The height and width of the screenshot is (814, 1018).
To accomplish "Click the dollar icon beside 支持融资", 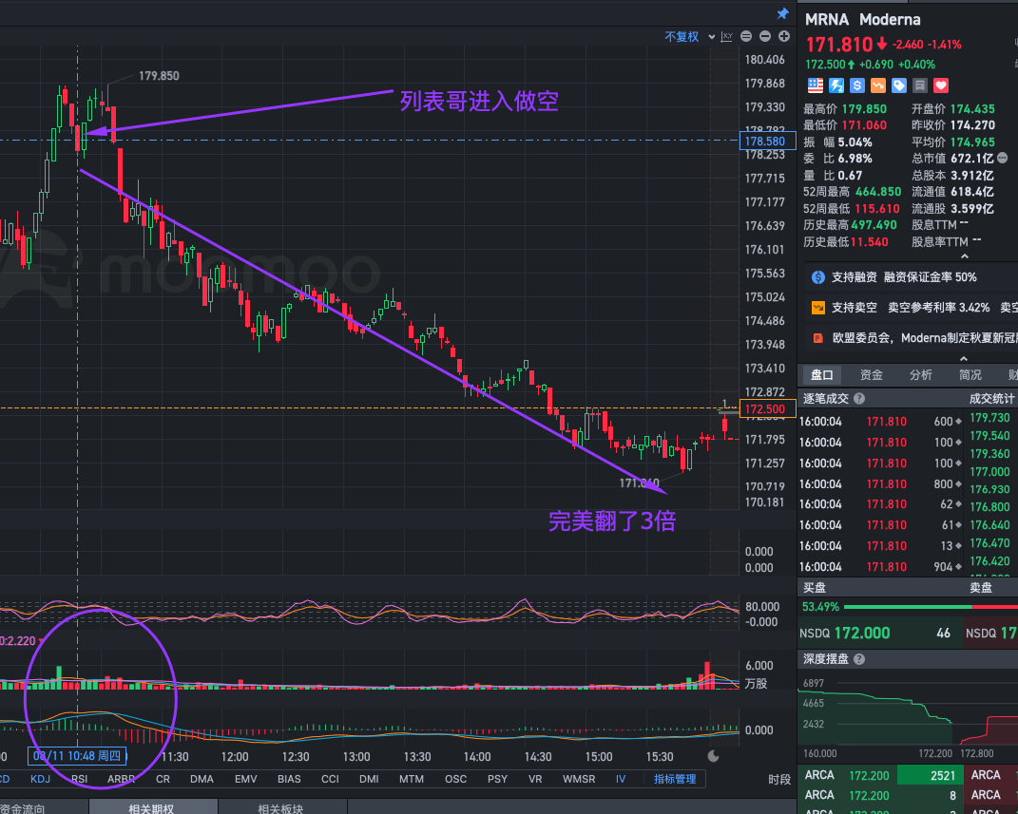I will (818, 277).
